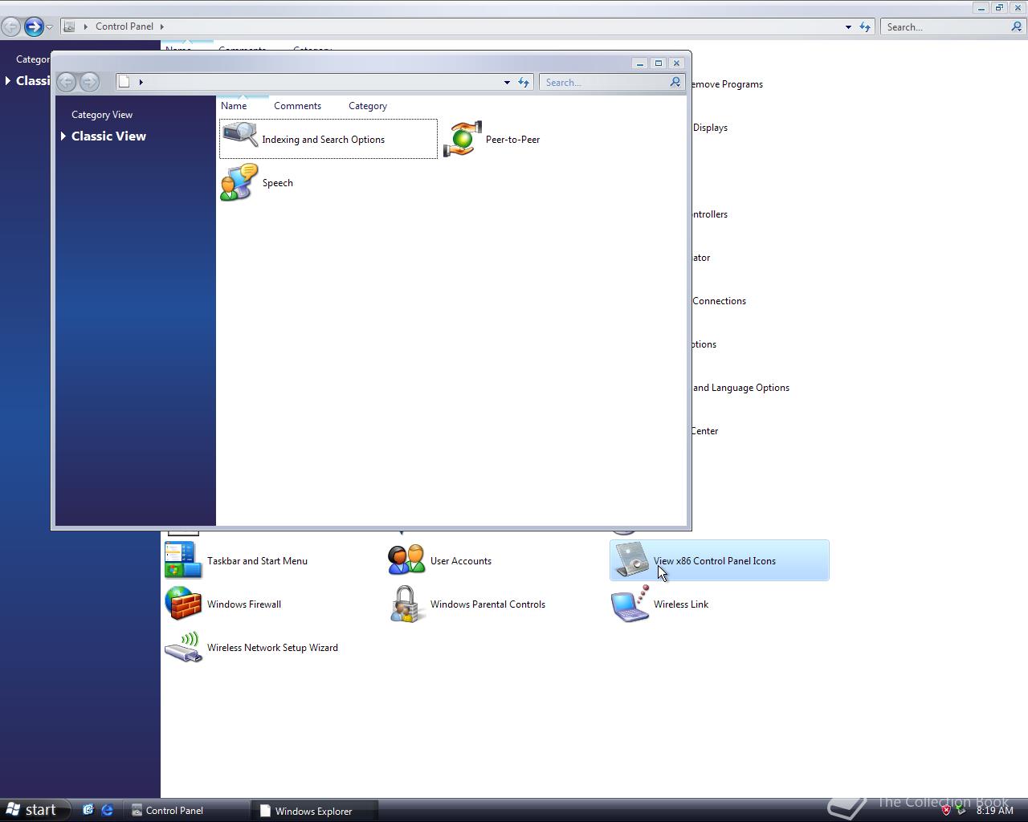Sort by the Comments column header

[297, 106]
